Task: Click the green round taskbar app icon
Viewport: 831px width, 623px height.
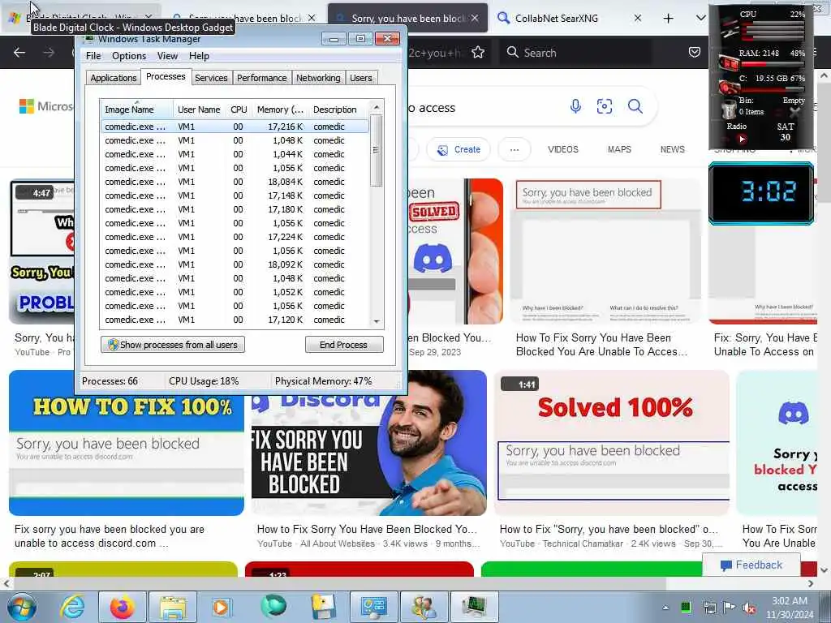Action: (273, 607)
